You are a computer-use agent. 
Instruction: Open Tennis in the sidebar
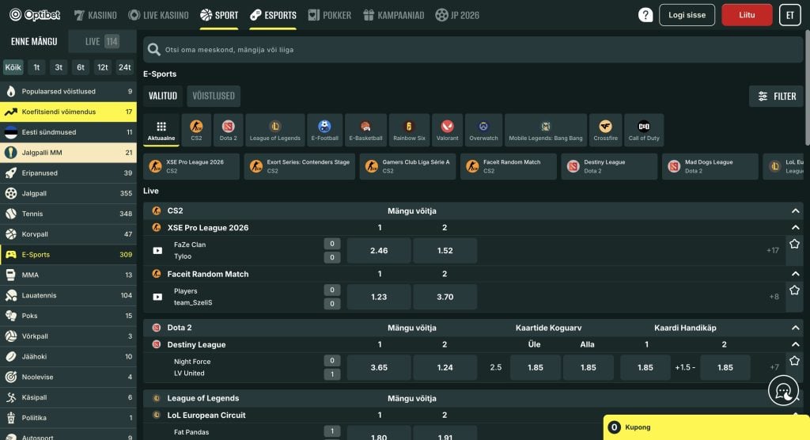(x=68, y=214)
